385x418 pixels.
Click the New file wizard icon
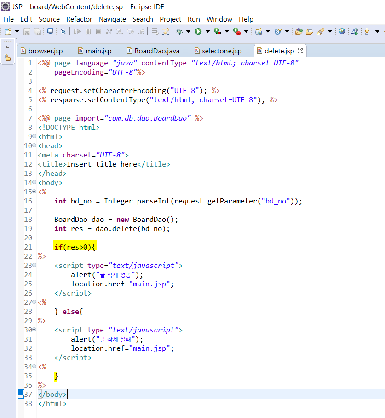8,31
